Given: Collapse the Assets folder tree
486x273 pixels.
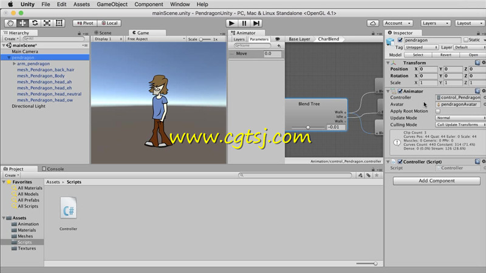Looking at the screenshot, I should pos(4,218).
